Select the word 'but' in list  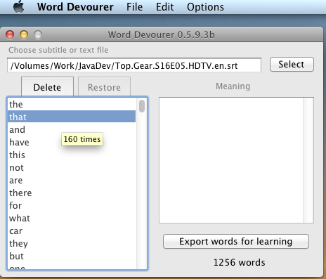(x=72, y=256)
